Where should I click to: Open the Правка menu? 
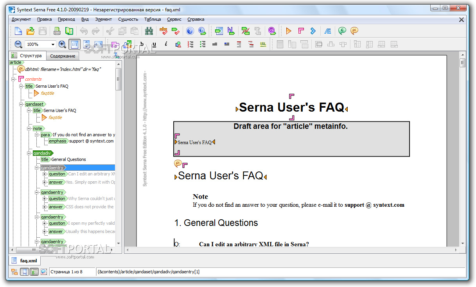[44, 19]
